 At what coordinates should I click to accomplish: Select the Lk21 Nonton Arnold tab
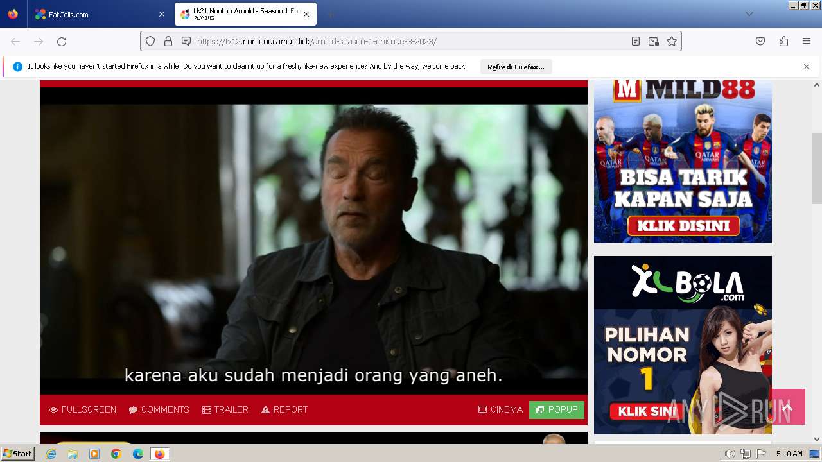click(x=245, y=14)
